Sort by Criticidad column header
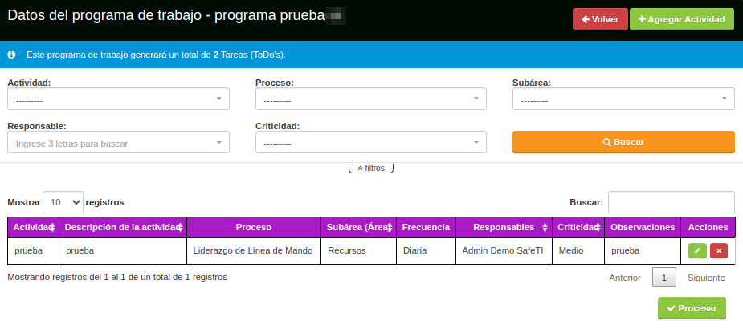This screenshot has width=743, height=329. coord(578,227)
